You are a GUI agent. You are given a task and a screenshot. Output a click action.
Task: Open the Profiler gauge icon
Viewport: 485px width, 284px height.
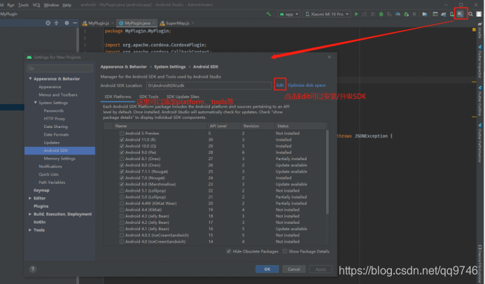[398, 14]
